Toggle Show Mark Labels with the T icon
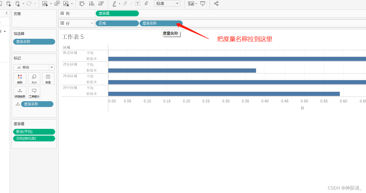 137,4
